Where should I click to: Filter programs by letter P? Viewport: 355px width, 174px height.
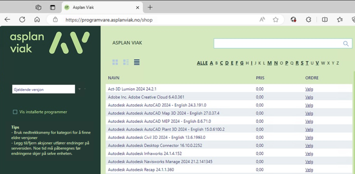(287, 63)
